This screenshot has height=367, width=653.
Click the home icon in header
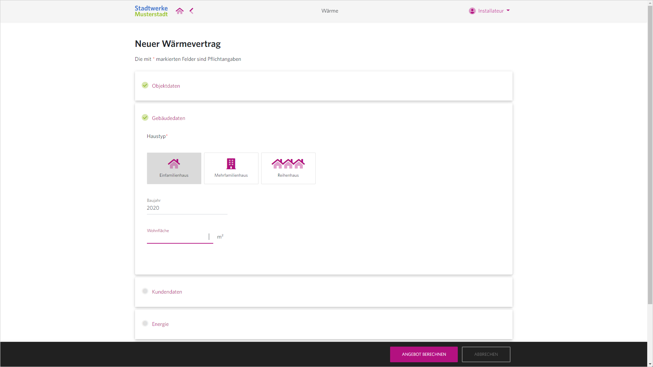180,11
